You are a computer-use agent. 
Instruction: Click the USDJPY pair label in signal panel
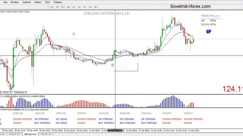point(82,113)
